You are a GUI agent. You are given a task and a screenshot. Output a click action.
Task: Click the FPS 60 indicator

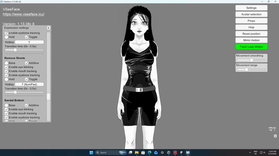point(272,128)
